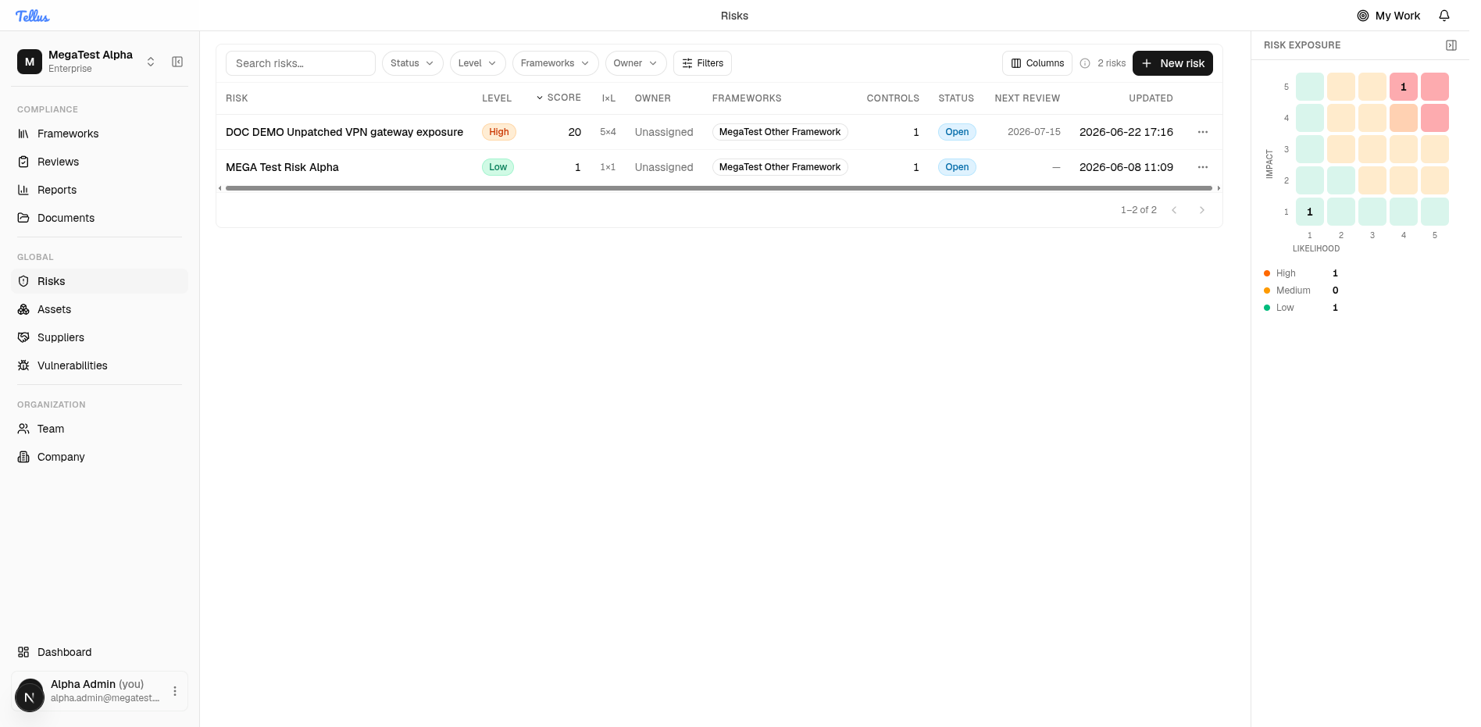The image size is (1481, 727).
Task: Click the Alpha Admin avatar
Action: coord(30,695)
